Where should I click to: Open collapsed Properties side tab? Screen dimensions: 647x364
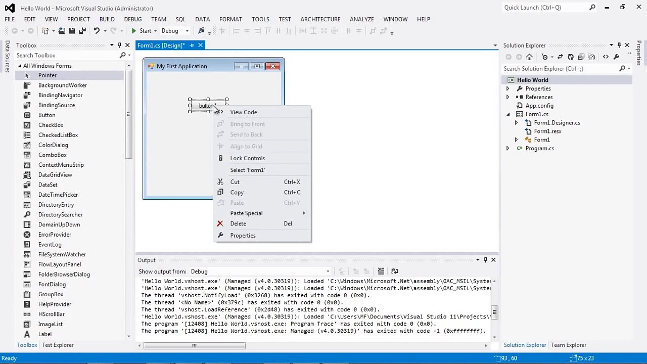639,53
